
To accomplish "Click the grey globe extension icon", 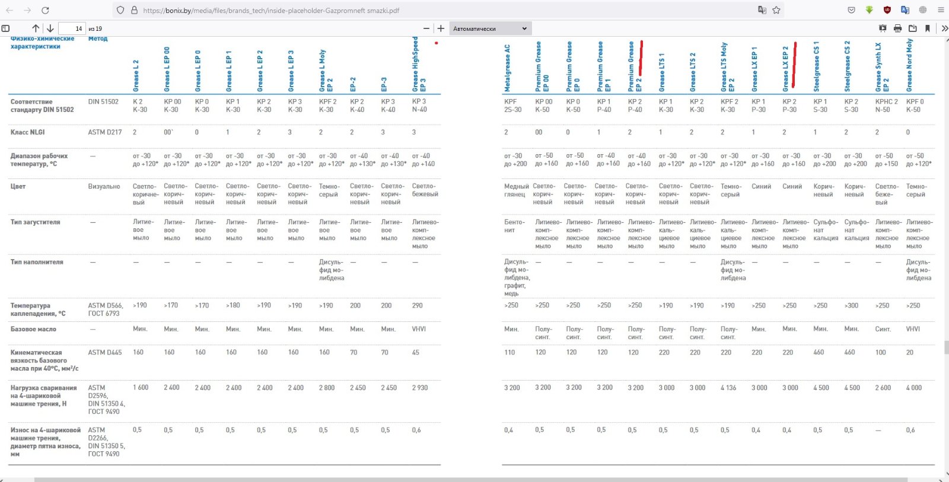I will [x=923, y=10].
